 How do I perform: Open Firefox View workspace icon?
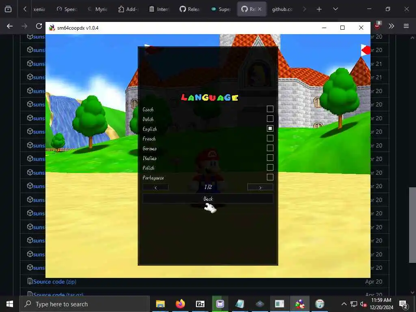[x=8, y=9]
